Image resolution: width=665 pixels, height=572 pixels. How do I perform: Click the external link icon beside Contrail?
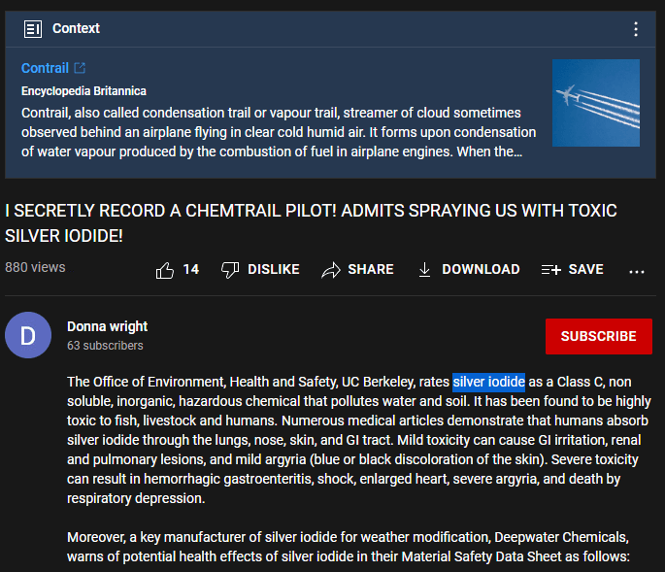pyautogui.click(x=80, y=68)
